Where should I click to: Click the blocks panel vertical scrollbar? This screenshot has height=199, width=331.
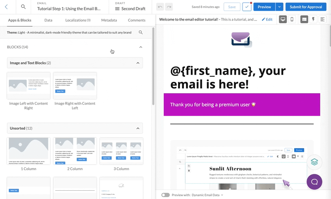pos(153,66)
